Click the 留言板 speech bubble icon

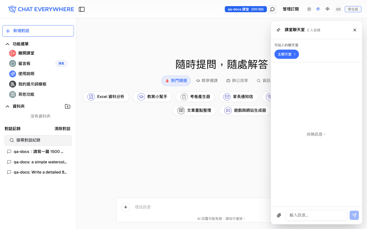12,63
